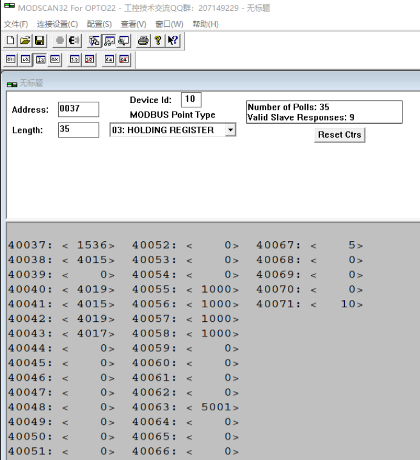Image resolution: width=420 pixels, height=460 pixels.
Task: Click the 40051: register label
Action: pos(30,451)
